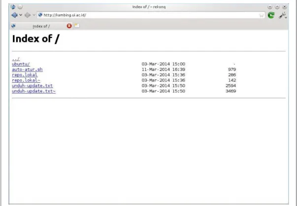Click the favicon on the 'Index of /' tab

click(x=13, y=26)
